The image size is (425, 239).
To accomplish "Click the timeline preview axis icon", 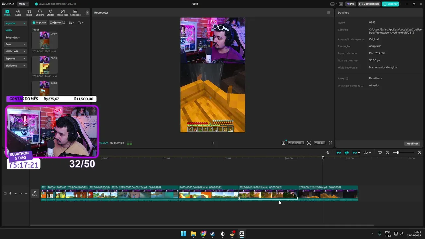I will tap(380, 153).
